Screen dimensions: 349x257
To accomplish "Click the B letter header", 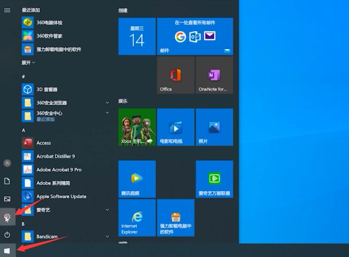I will pyautogui.click(x=23, y=224).
